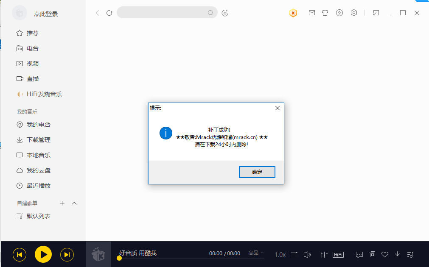Maximize the KuWo window
Viewport: 429px width, 267px height.
click(x=403, y=13)
